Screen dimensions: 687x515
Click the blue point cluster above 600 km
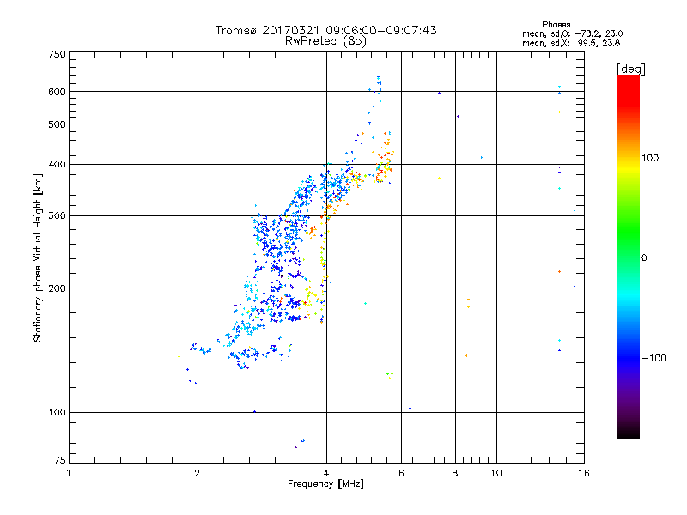pos(378,84)
